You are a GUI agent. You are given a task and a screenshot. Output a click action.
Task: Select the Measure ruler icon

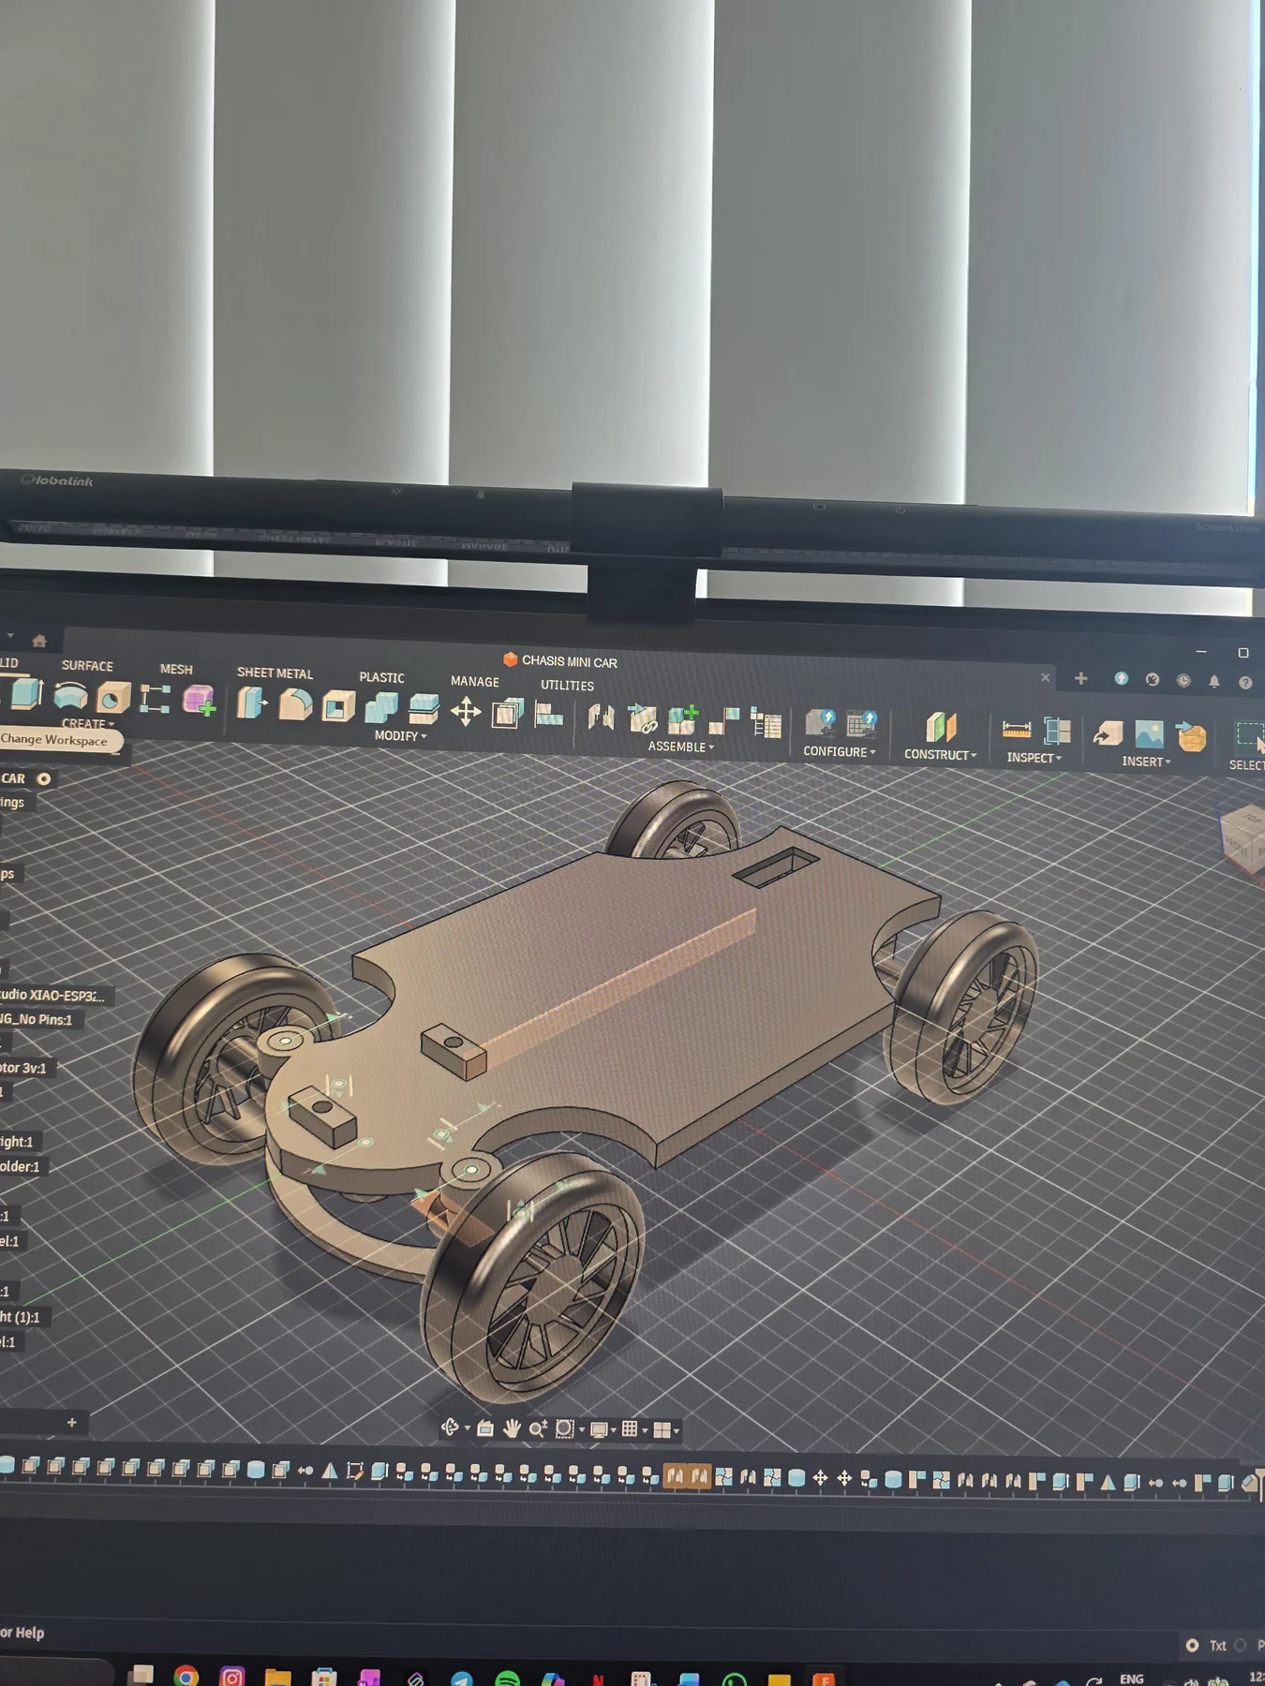pos(1017,730)
